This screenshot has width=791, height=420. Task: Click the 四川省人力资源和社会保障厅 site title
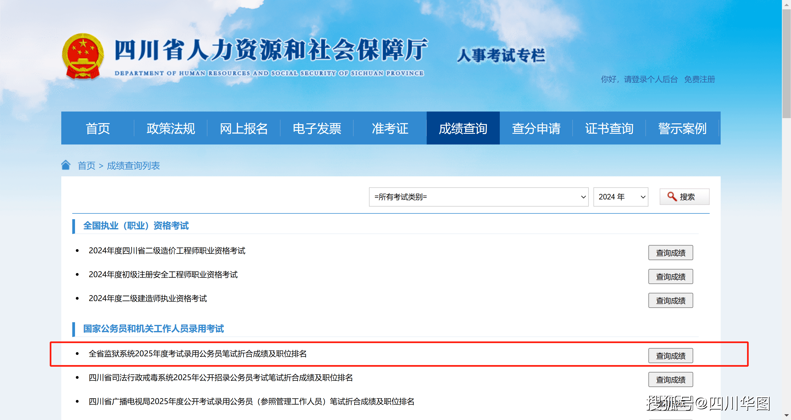271,49
